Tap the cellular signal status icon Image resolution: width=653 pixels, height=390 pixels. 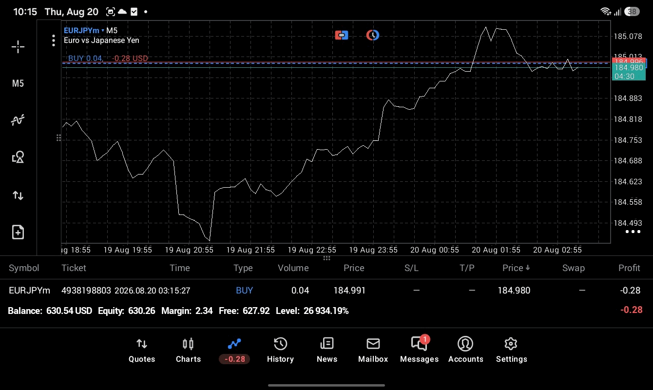pos(617,11)
